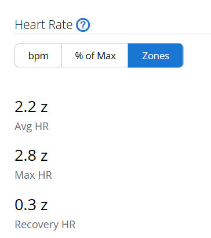Viewport: 211px width, 238px height.
Task: Switch heart rate display to bpm
Action: pyautogui.click(x=38, y=56)
